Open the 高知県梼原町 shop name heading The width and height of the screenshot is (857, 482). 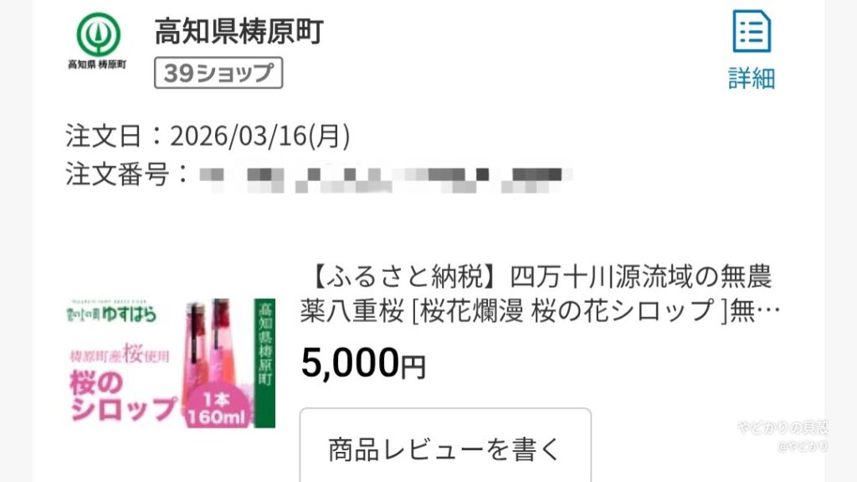coord(239,31)
